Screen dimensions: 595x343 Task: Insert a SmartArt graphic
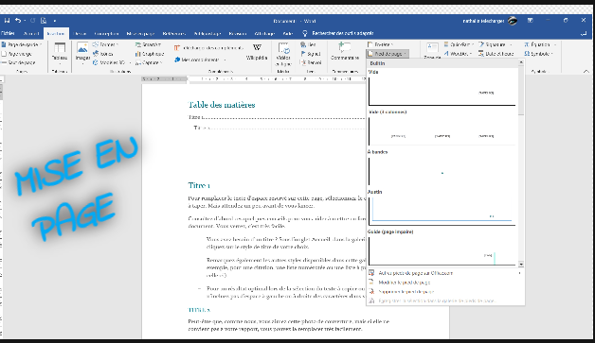149,44
